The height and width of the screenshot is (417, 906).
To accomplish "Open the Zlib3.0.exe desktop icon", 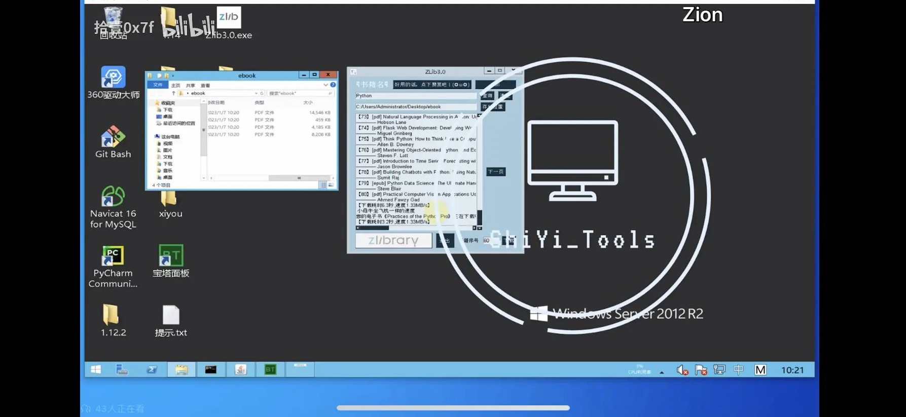I will (x=229, y=23).
